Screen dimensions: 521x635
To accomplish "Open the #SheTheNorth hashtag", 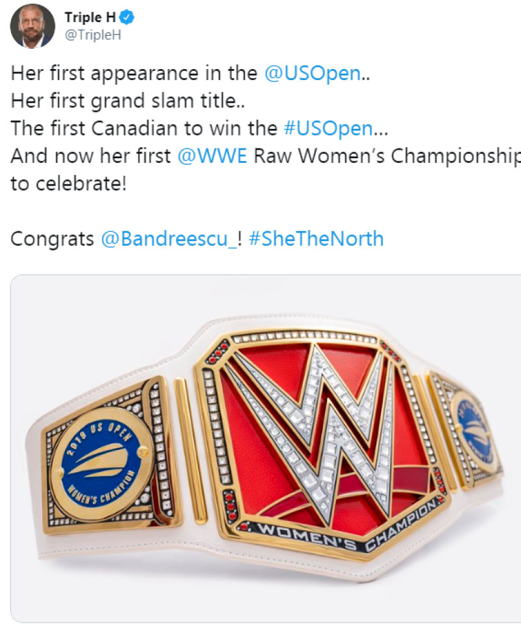I will 316,238.
